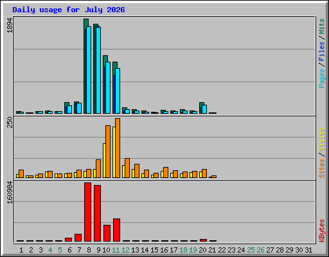
Task: Click the day 11 red KBytes bar
Action: [116, 230]
